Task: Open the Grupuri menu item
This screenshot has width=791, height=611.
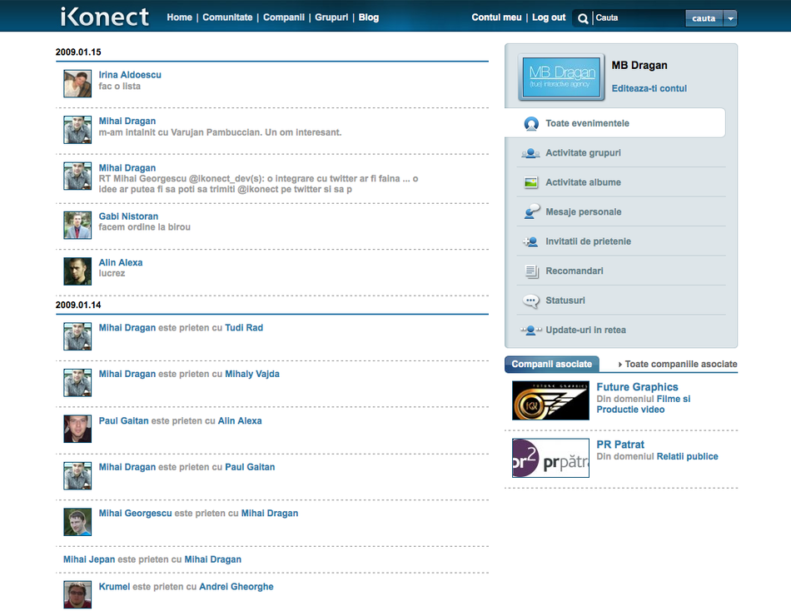Action: 331,17
